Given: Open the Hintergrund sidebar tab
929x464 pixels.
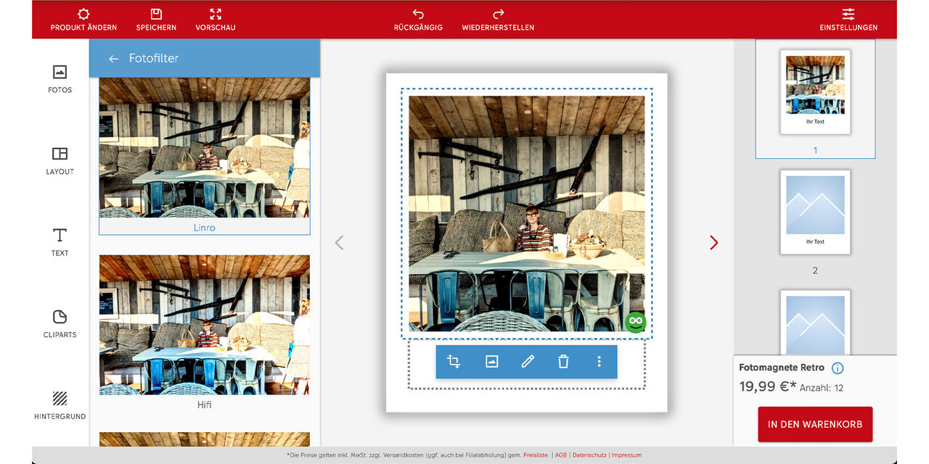Looking at the screenshot, I should click(x=60, y=406).
